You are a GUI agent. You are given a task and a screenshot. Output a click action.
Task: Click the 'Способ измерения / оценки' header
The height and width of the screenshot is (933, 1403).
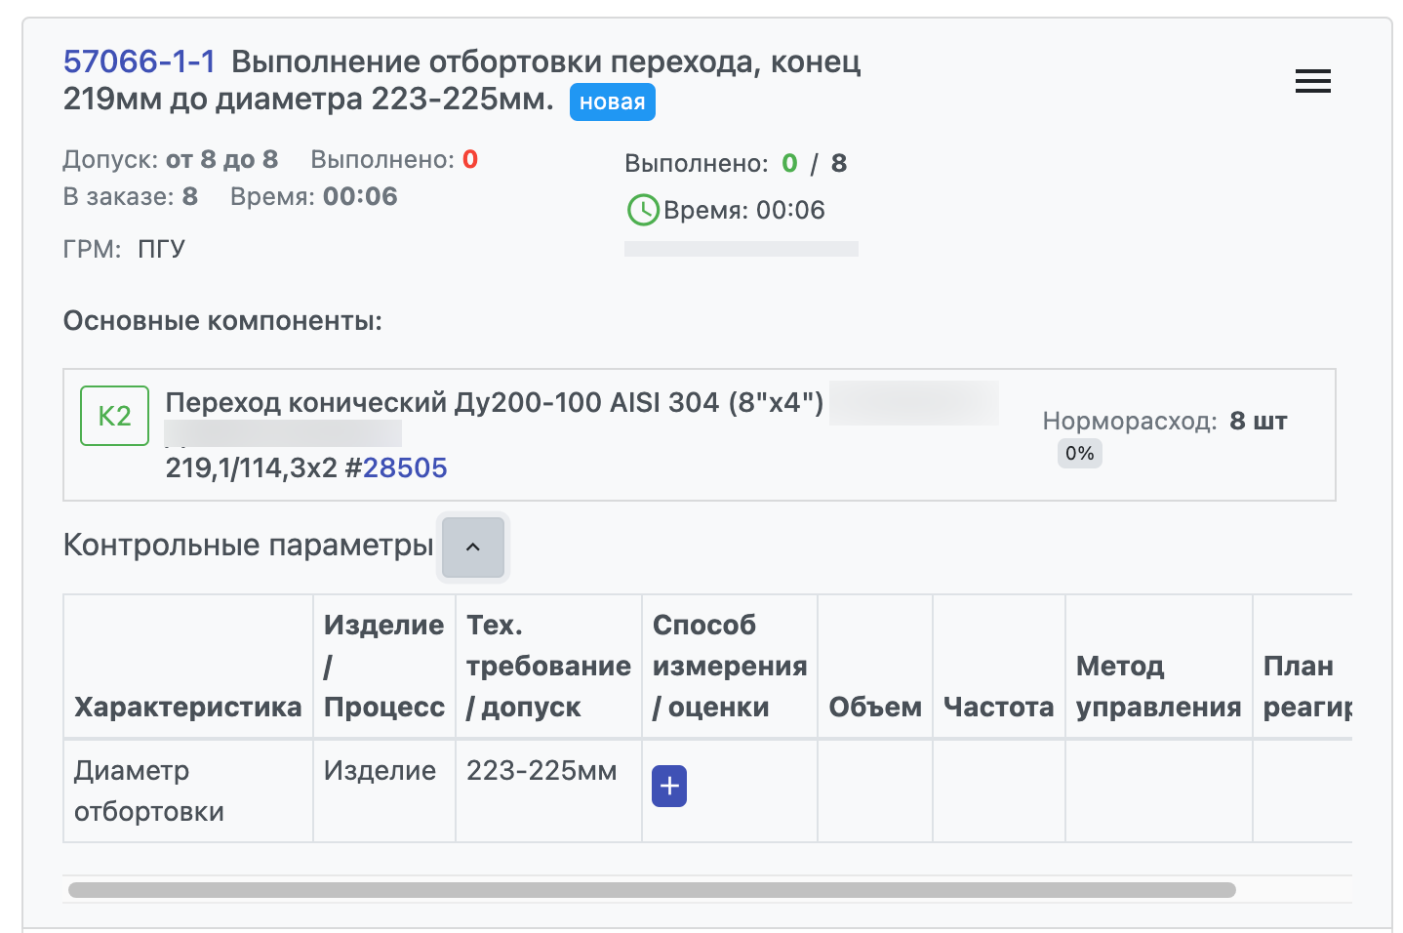click(729, 666)
